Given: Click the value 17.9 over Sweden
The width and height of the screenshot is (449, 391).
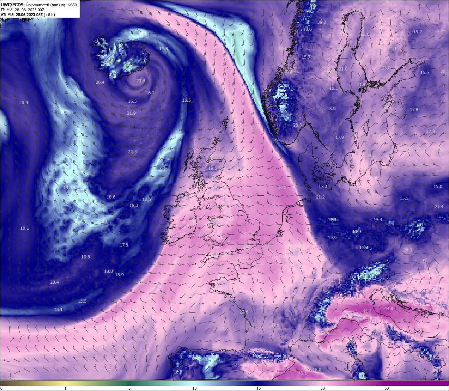Looking at the screenshot, I should 340,137.
